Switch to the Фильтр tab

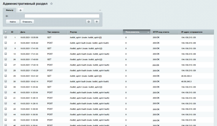coord(9,10)
